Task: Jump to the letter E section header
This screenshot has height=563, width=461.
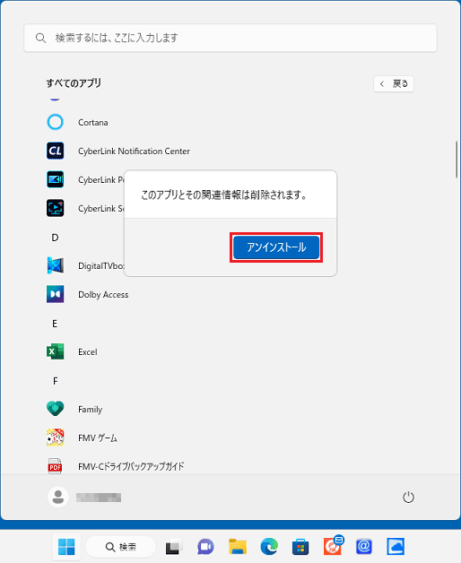Action: 55,324
